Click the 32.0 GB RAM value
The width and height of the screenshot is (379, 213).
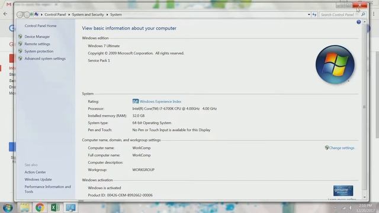(x=138, y=116)
